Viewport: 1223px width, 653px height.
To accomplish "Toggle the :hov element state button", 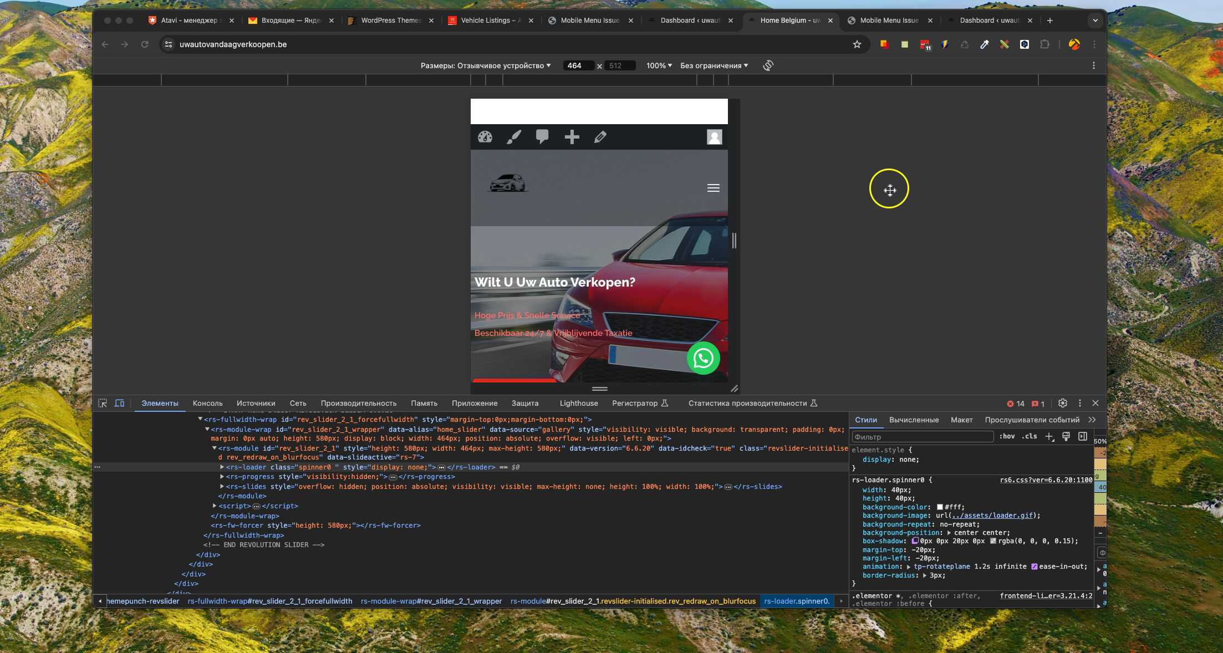I will 1007,437.
